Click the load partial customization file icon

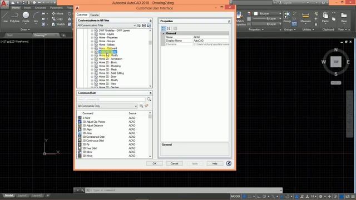click(x=139, y=26)
